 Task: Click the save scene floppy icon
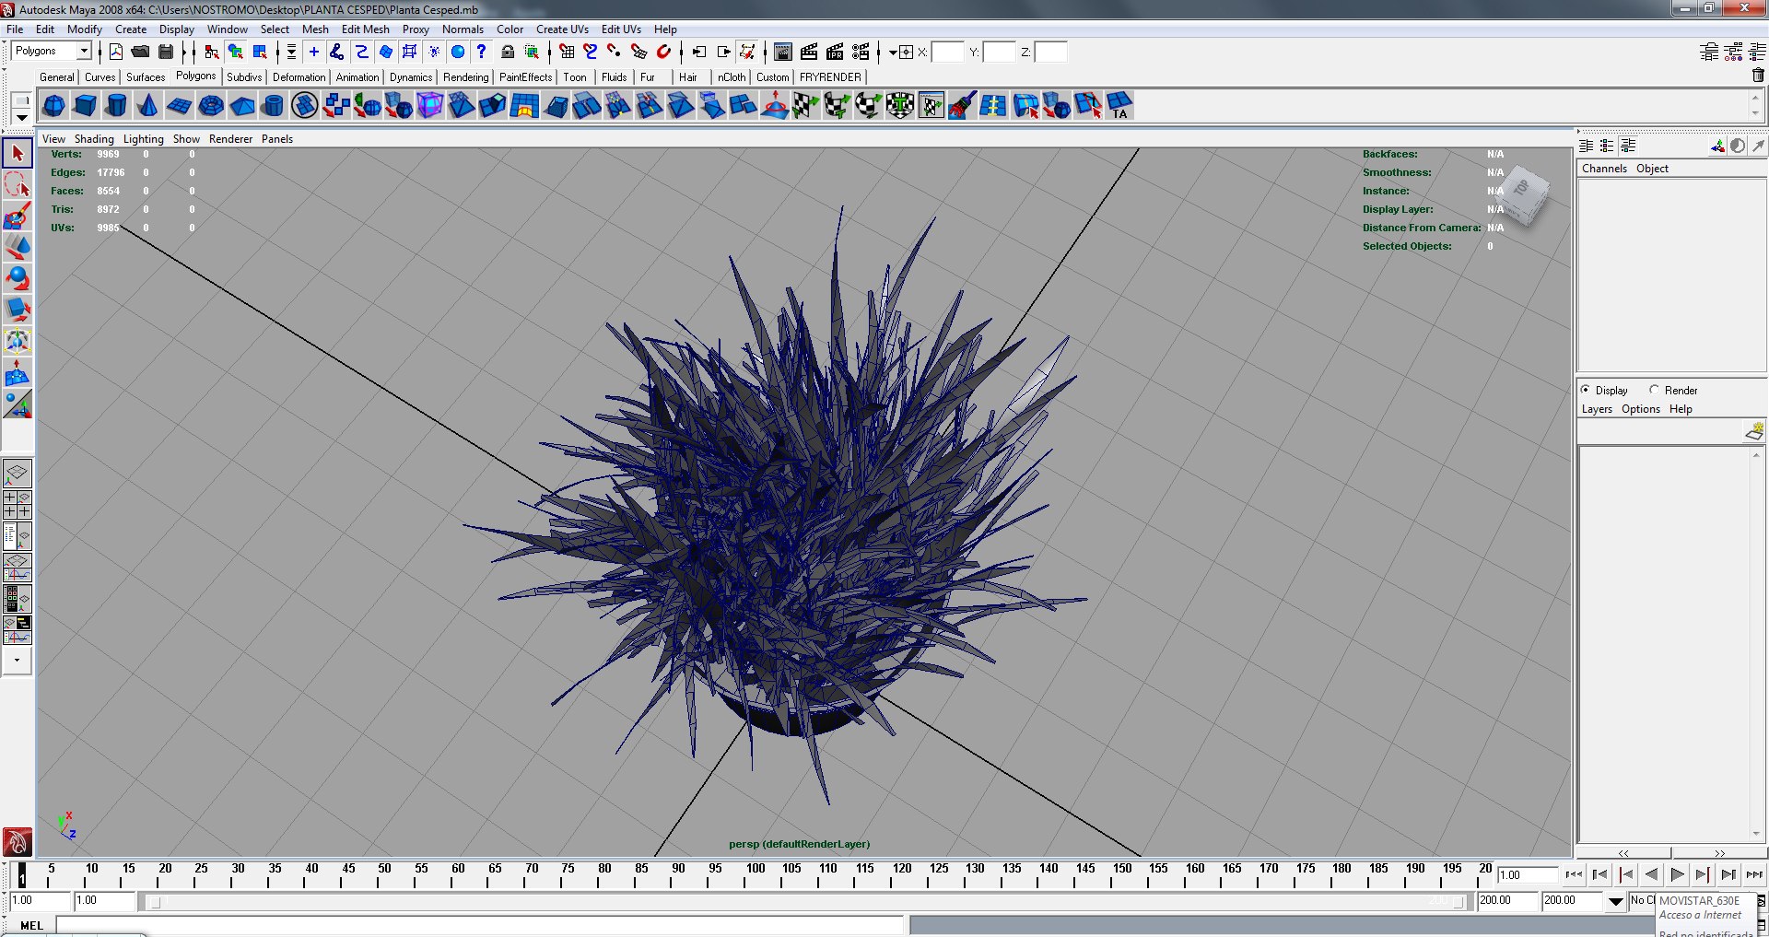[166, 52]
